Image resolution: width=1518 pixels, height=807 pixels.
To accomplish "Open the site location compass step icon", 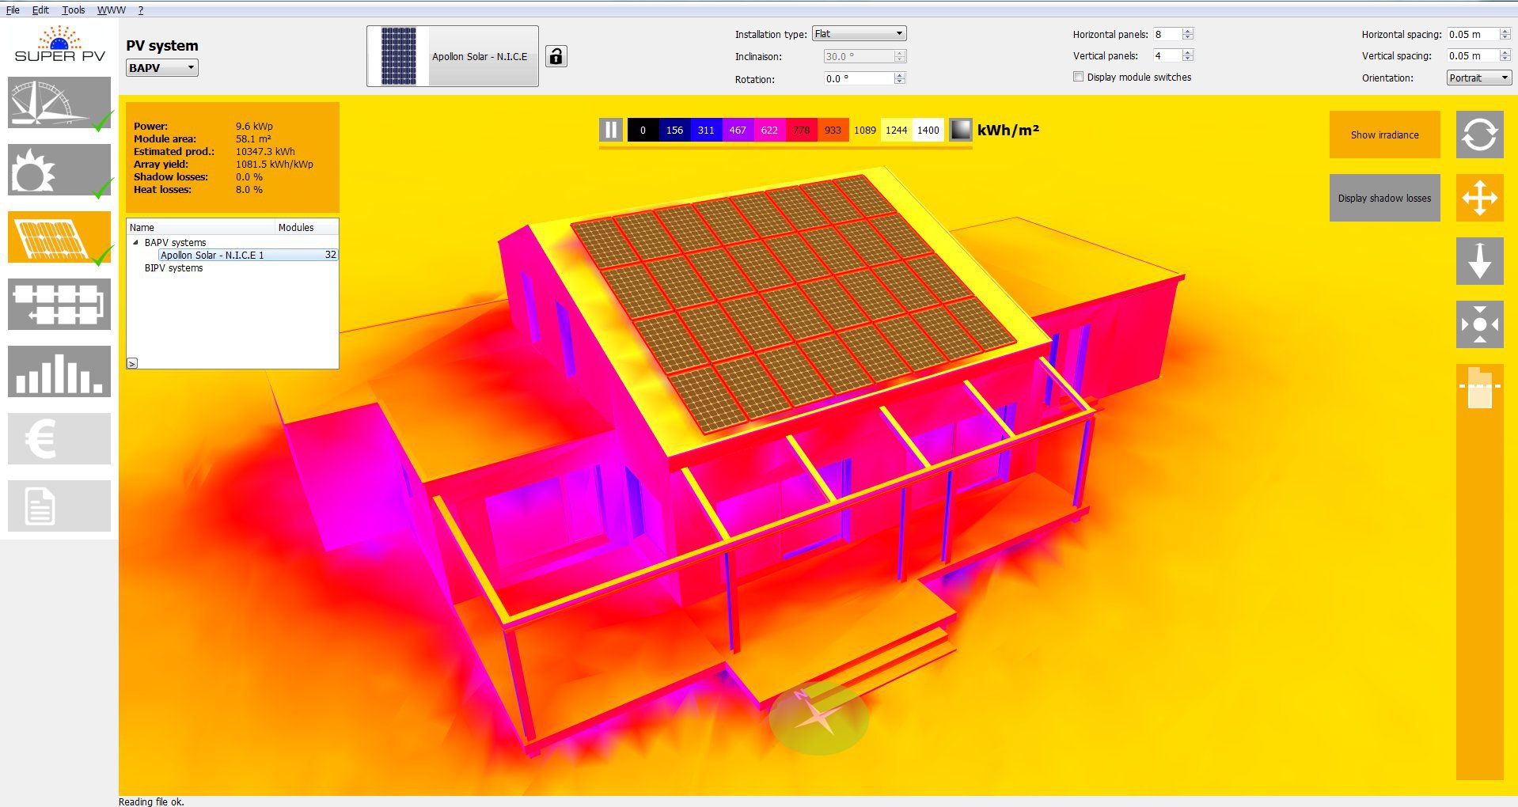I will click(x=59, y=103).
